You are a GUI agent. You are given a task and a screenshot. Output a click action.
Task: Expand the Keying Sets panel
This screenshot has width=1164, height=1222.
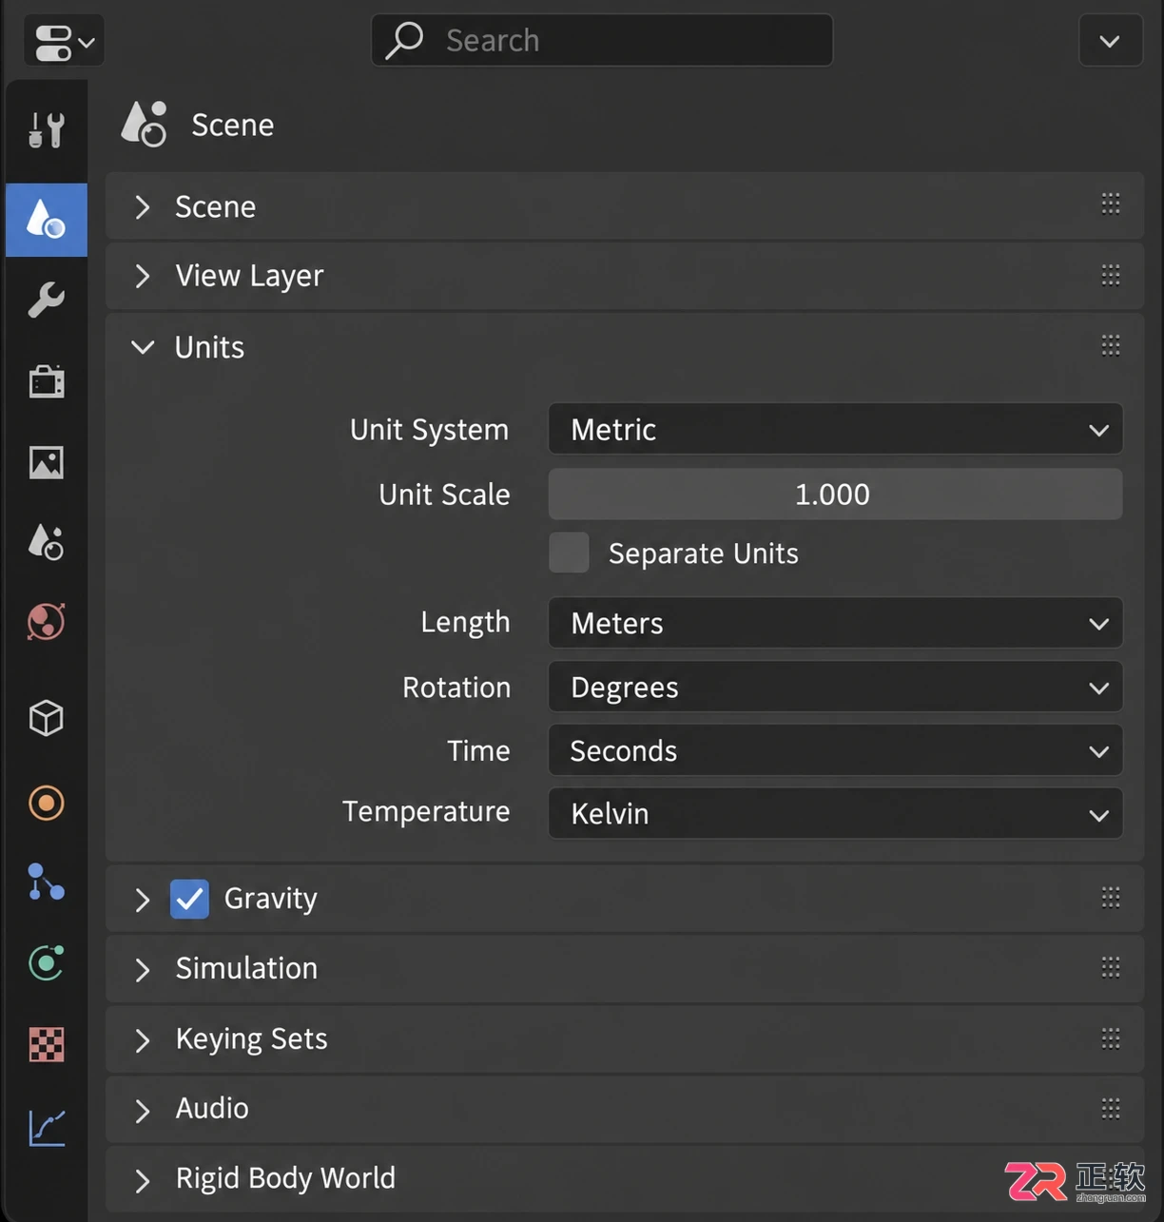143,1039
